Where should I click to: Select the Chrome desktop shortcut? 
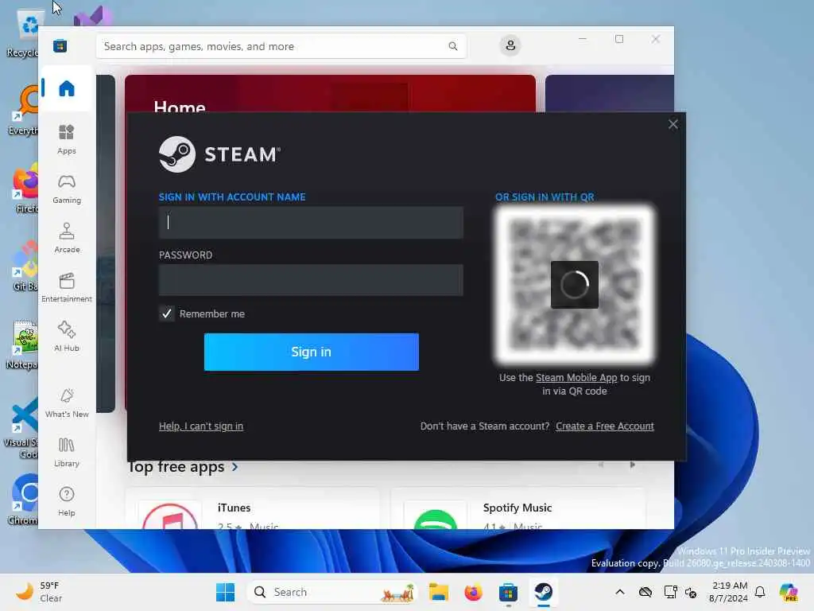(24, 500)
